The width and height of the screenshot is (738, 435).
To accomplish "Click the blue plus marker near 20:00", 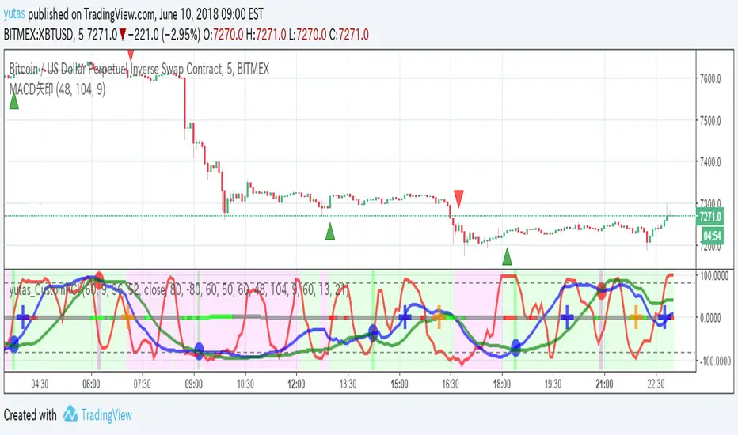I will [x=567, y=317].
